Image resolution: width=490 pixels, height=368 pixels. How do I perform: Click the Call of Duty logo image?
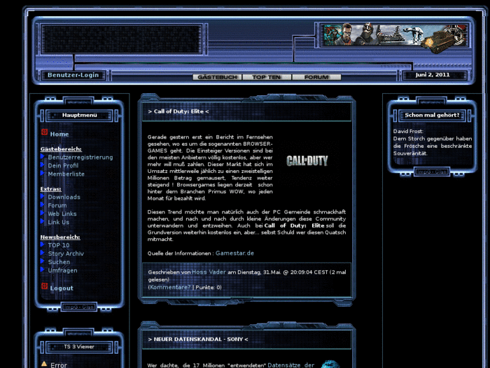(x=307, y=161)
